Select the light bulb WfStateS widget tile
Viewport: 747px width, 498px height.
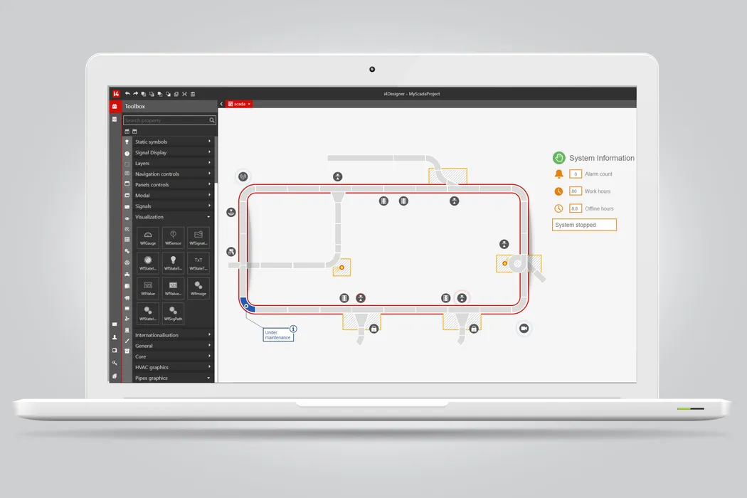click(x=173, y=263)
